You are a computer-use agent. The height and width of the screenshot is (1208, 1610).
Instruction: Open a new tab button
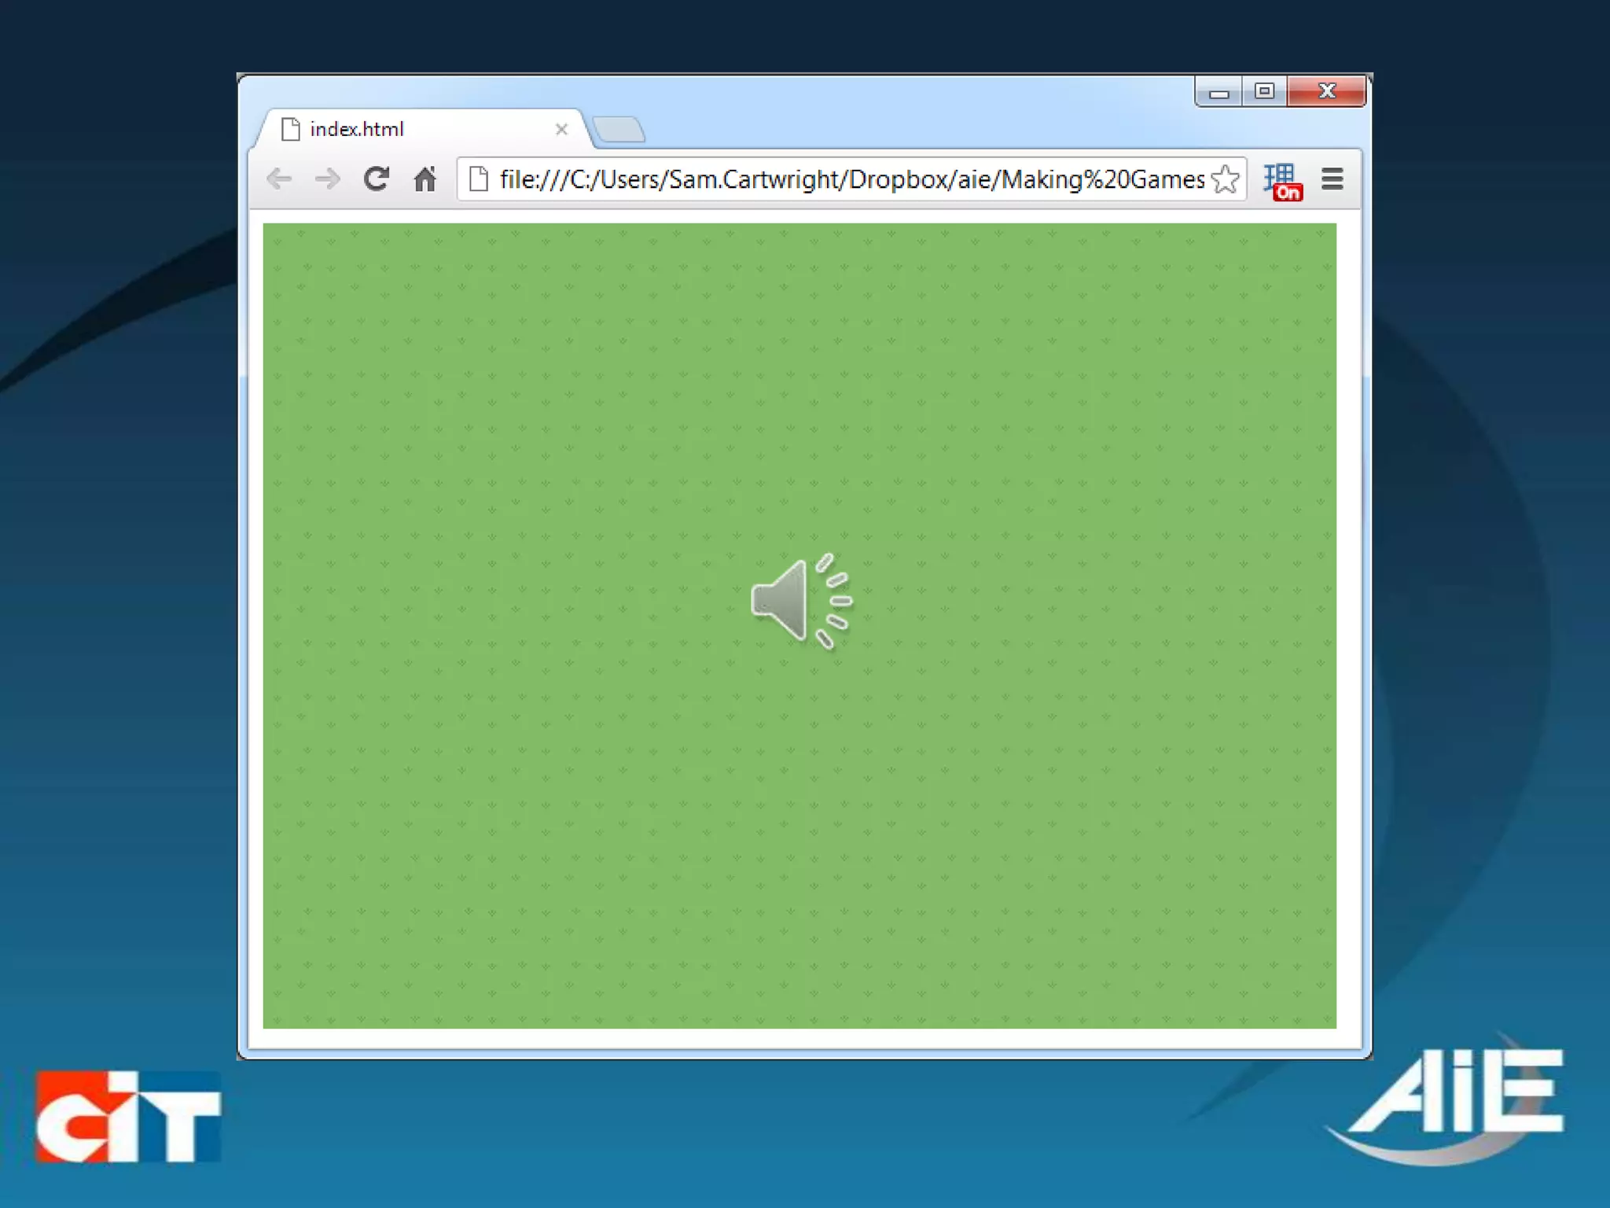(x=619, y=130)
